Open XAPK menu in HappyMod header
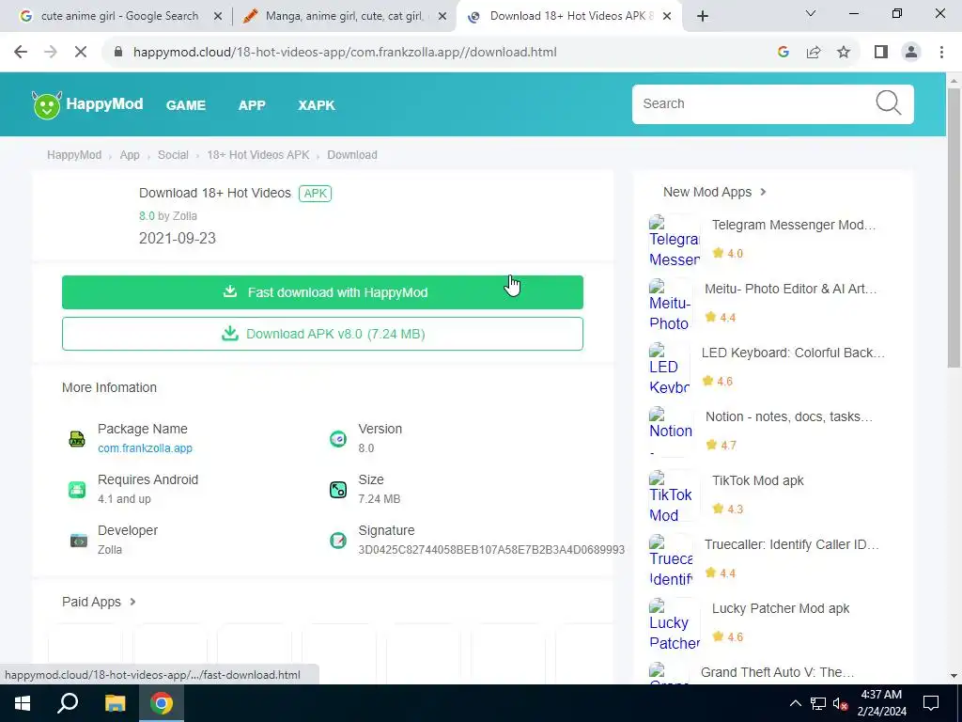The height and width of the screenshot is (722, 962). point(317,105)
